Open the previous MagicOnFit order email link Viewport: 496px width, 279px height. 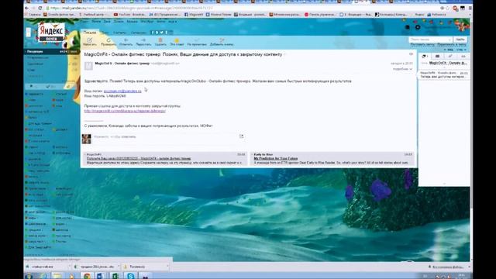pyautogui.click(x=139, y=158)
